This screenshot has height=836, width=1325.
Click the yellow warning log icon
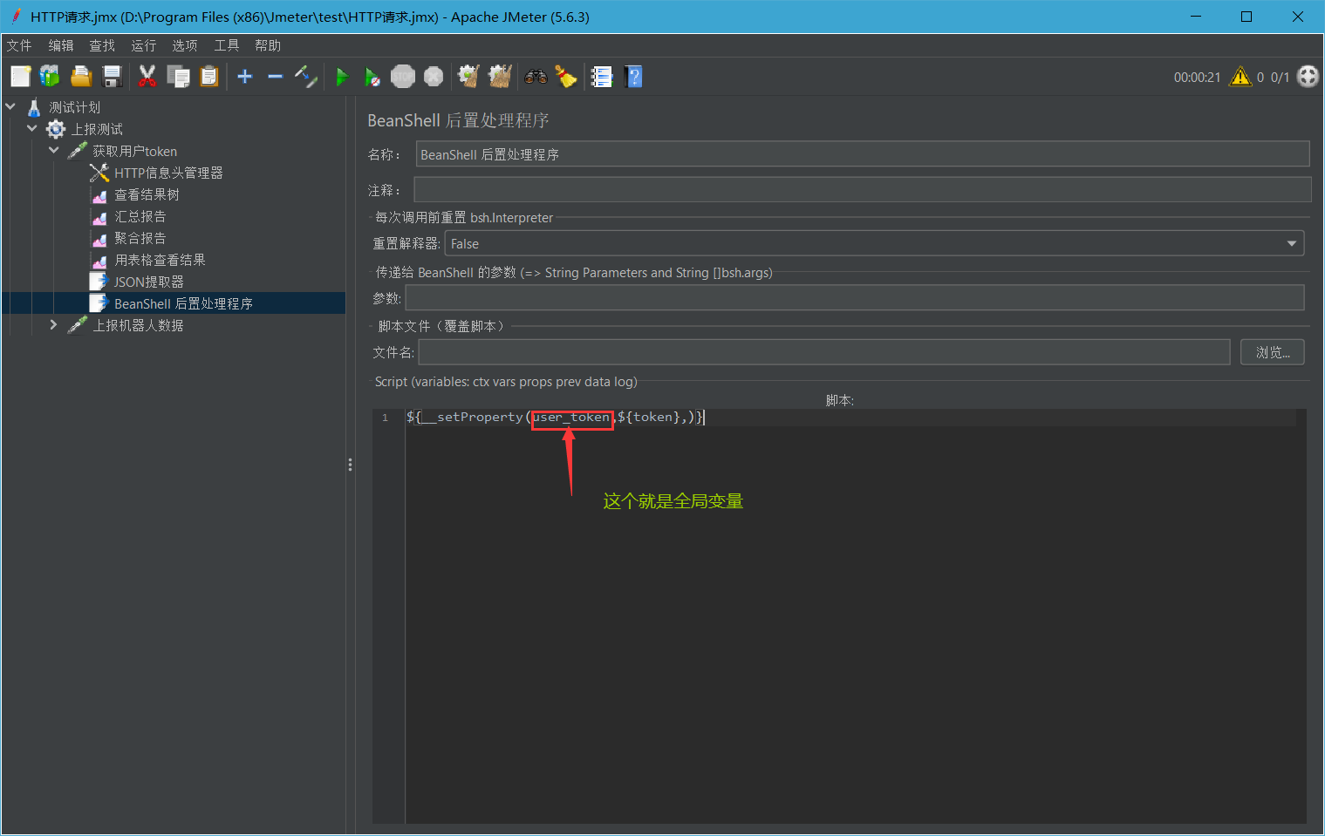1240,77
